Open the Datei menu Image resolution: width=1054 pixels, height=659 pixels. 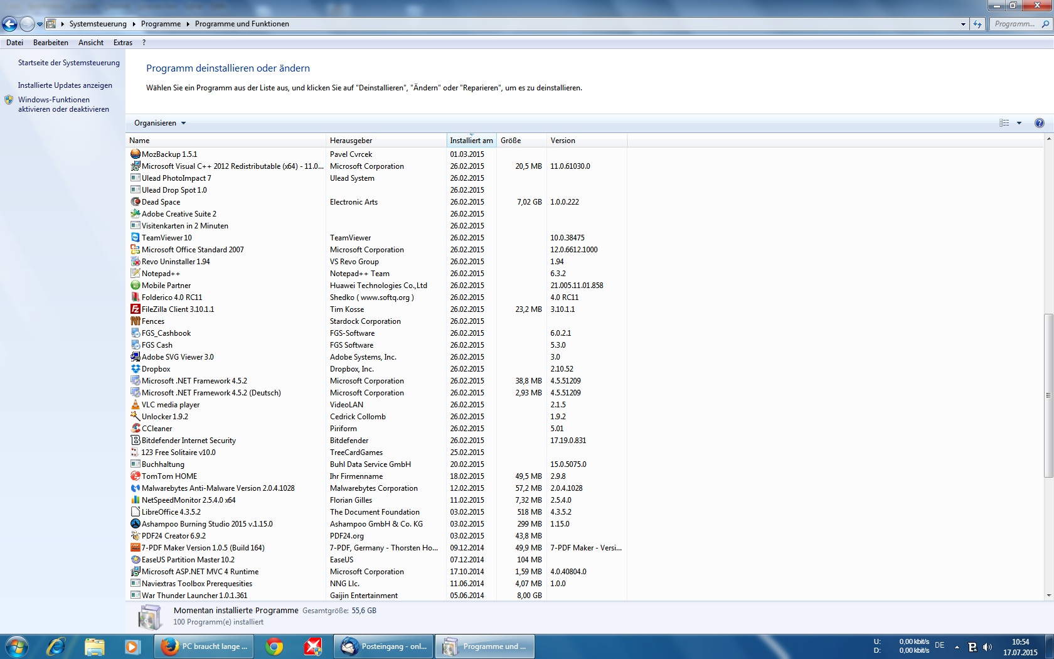pos(14,43)
